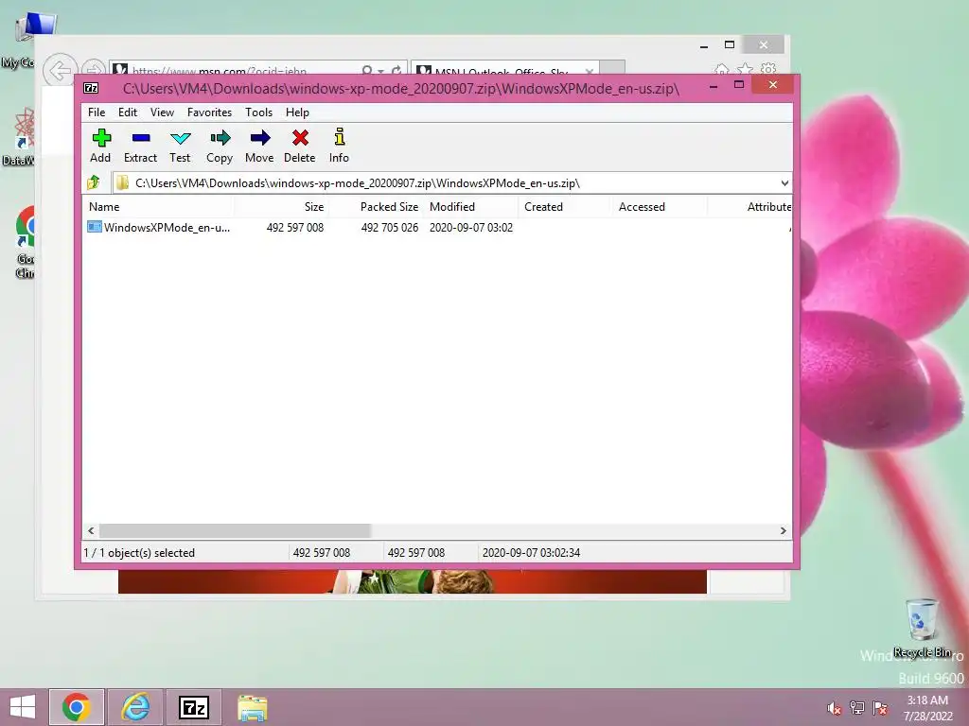Open the View menu
This screenshot has width=969, height=726.
click(x=162, y=112)
